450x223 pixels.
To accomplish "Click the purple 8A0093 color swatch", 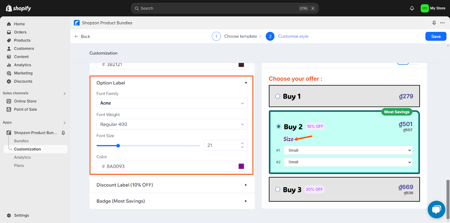I will 241,166.
